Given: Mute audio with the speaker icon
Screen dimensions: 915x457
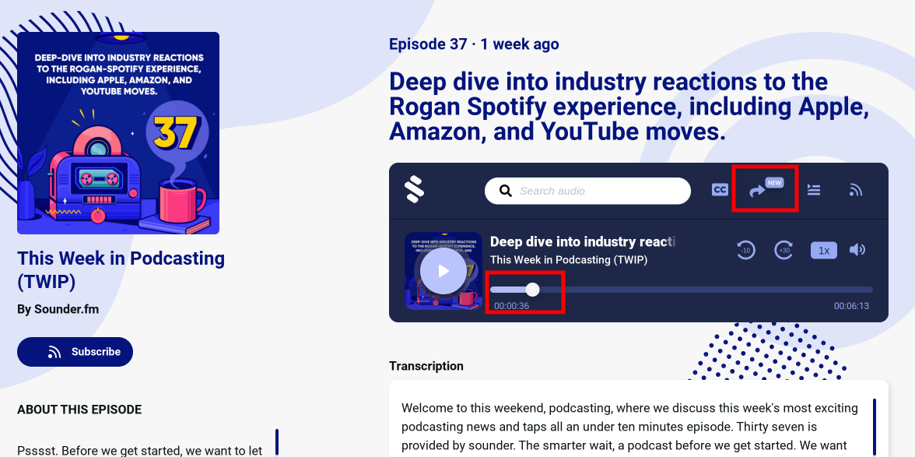Looking at the screenshot, I should coord(857,250).
